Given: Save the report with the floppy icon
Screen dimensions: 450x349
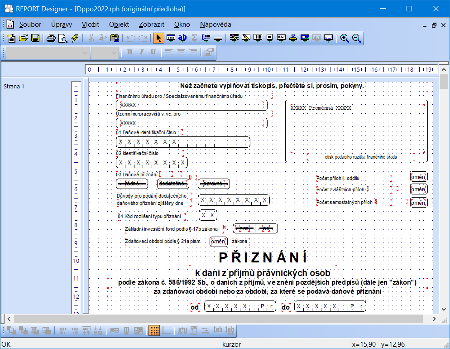Looking at the screenshot, I should pos(35,38).
